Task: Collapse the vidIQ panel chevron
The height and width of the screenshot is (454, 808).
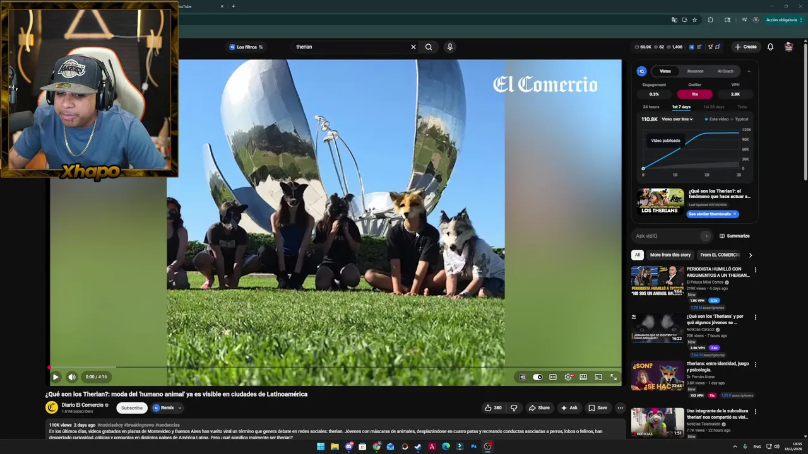Action: pyautogui.click(x=749, y=71)
